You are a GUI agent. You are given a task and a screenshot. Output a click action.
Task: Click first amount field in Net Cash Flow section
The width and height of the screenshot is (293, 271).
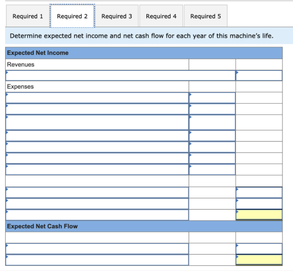pyautogui.click(x=259, y=248)
